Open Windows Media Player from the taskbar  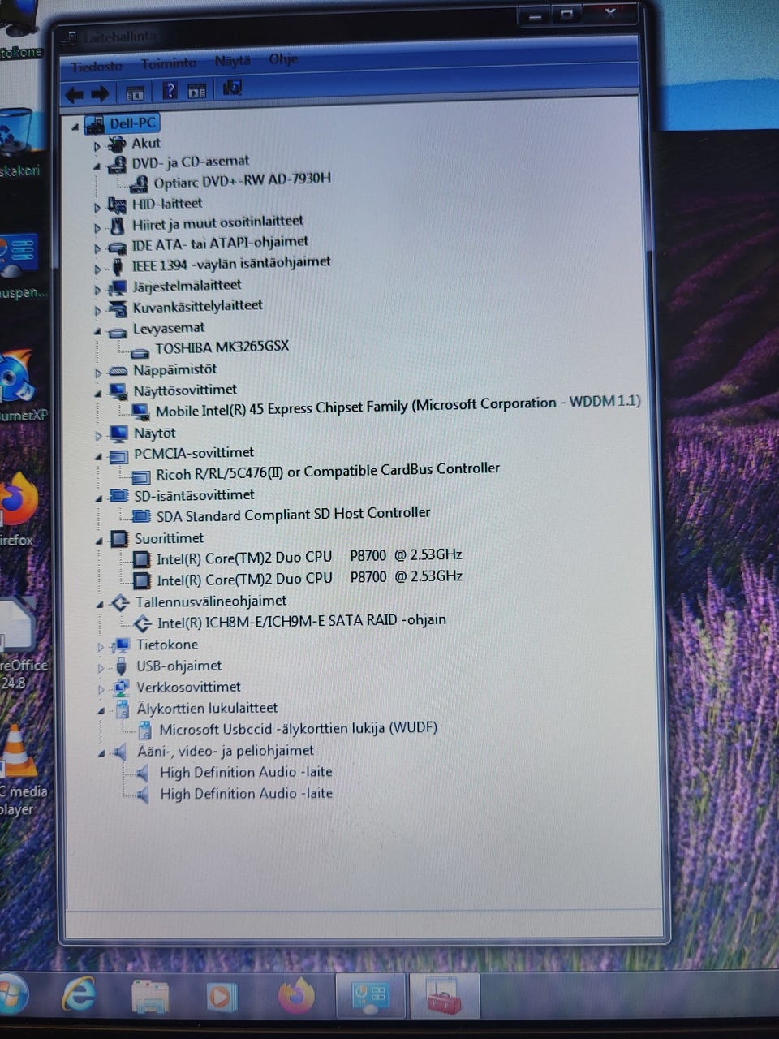222,996
